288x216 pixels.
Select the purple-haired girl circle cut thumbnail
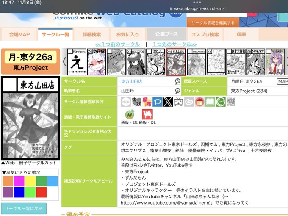tap(275, 62)
